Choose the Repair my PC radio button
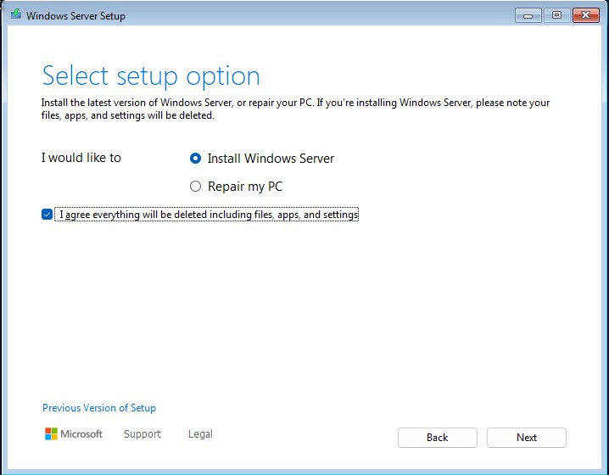 pyautogui.click(x=196, y=187)
